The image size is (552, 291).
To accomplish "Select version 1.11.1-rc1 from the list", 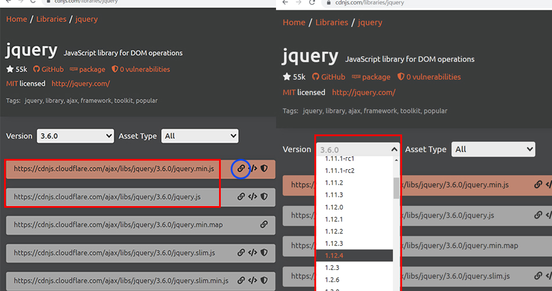I will tap(354, 159).
